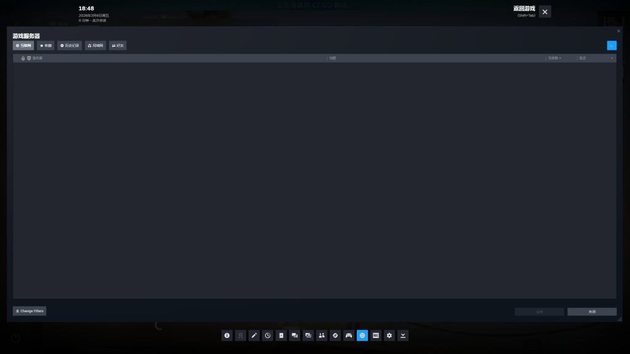Open the game info icon in the overlay toolbar

(227, 336)
